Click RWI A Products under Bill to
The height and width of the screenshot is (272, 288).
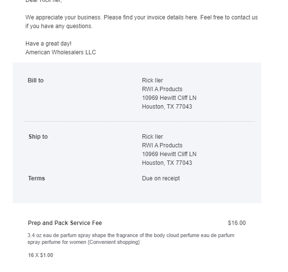point(162,89)
